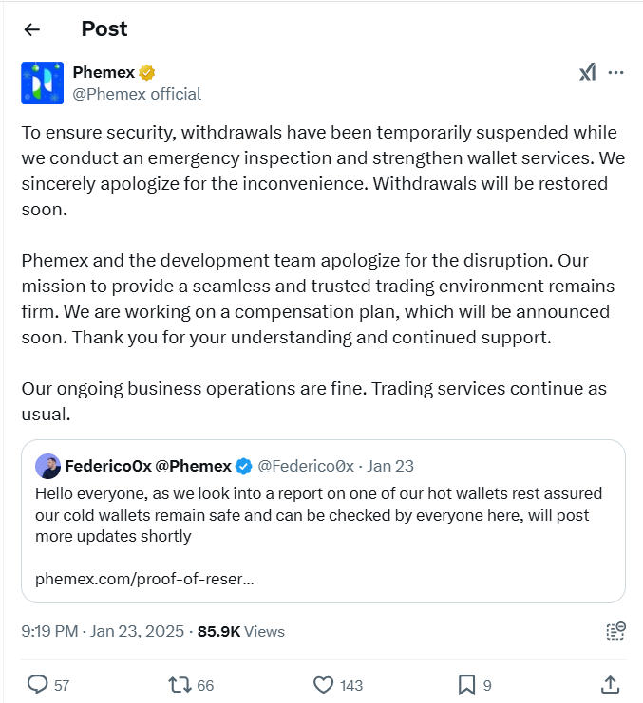The width and height of the screenshot is (643, 703).
Task: Open the reader view icon beside views
Action: (x=615, y=631)
